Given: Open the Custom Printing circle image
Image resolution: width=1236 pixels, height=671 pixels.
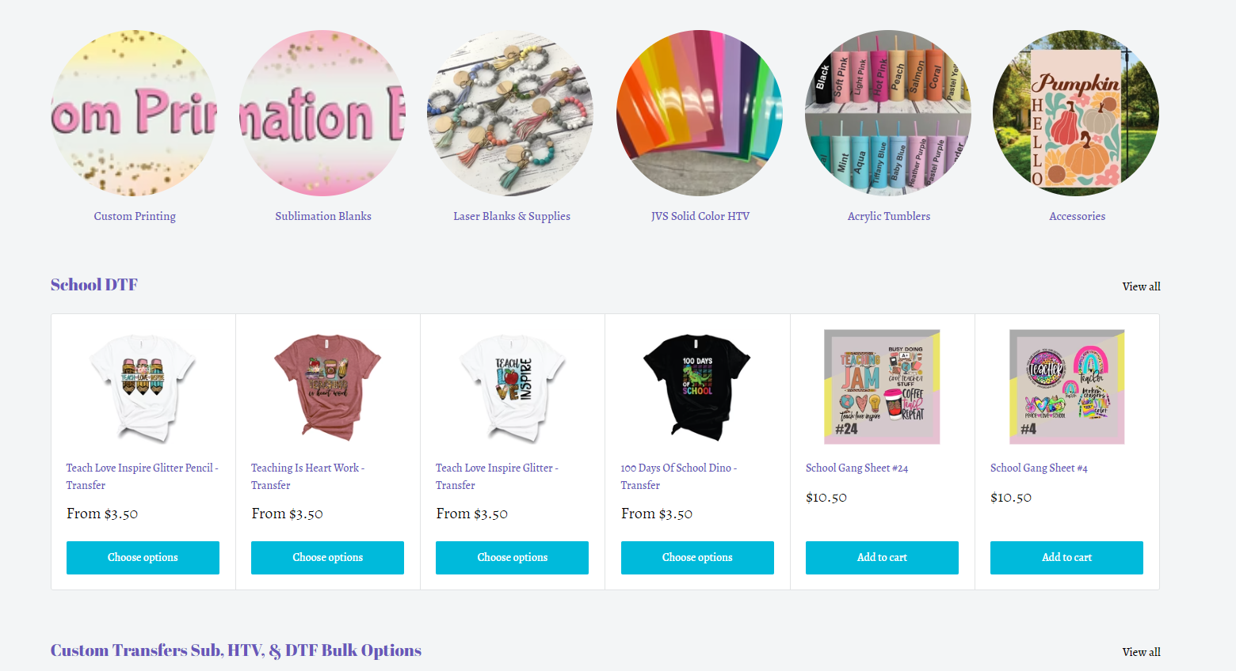Looking at the screenshot, I should (135, 113).
